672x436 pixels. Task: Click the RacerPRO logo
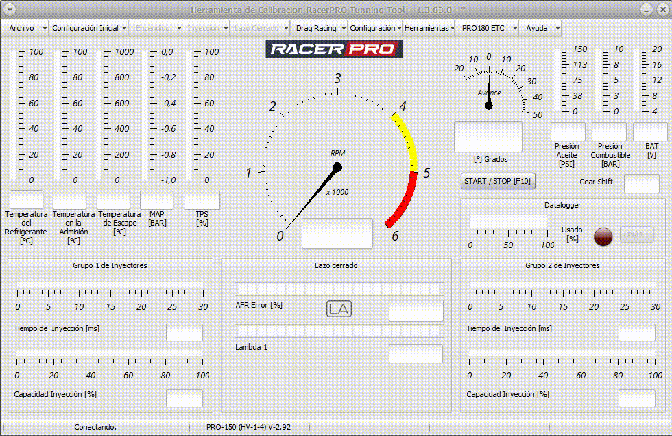(334, 49)
